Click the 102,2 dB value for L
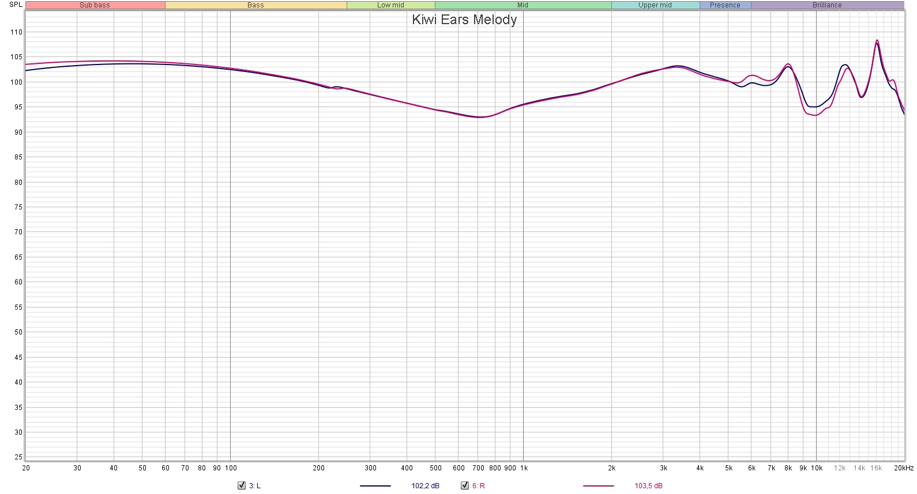Viewport: 917px width, 494px height. coord(426,486)
